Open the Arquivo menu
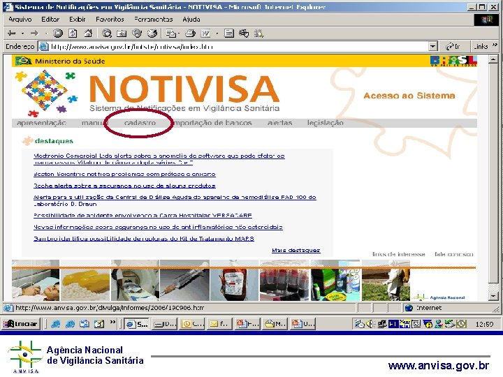 tap(20, 20)
